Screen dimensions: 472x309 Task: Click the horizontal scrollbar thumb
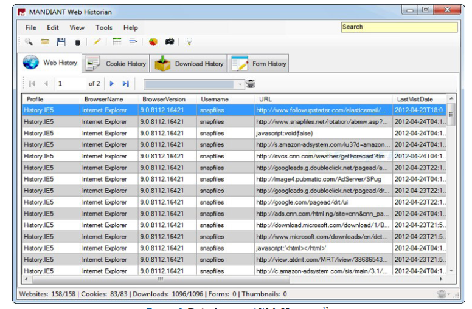(161, 279)
